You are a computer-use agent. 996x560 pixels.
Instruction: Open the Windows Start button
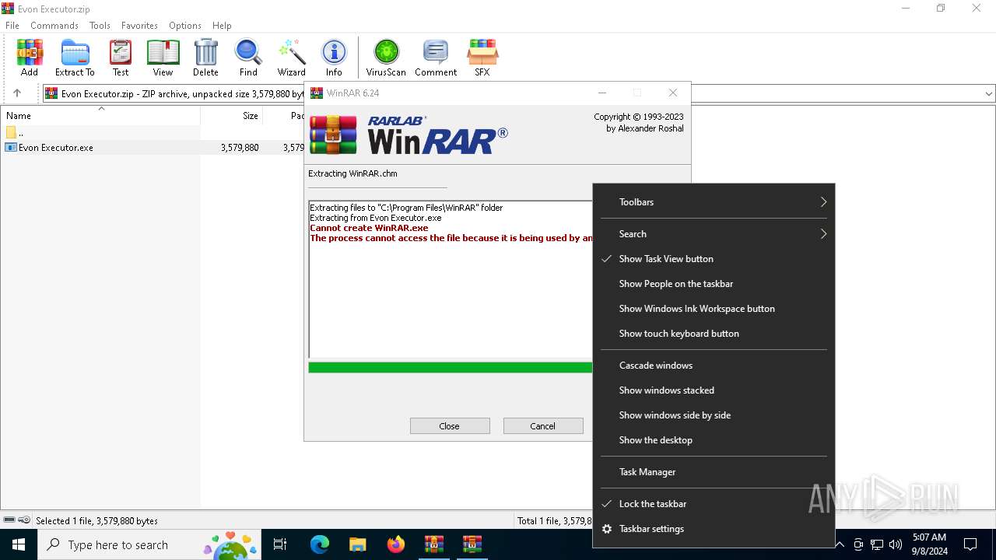coord(19,544)
